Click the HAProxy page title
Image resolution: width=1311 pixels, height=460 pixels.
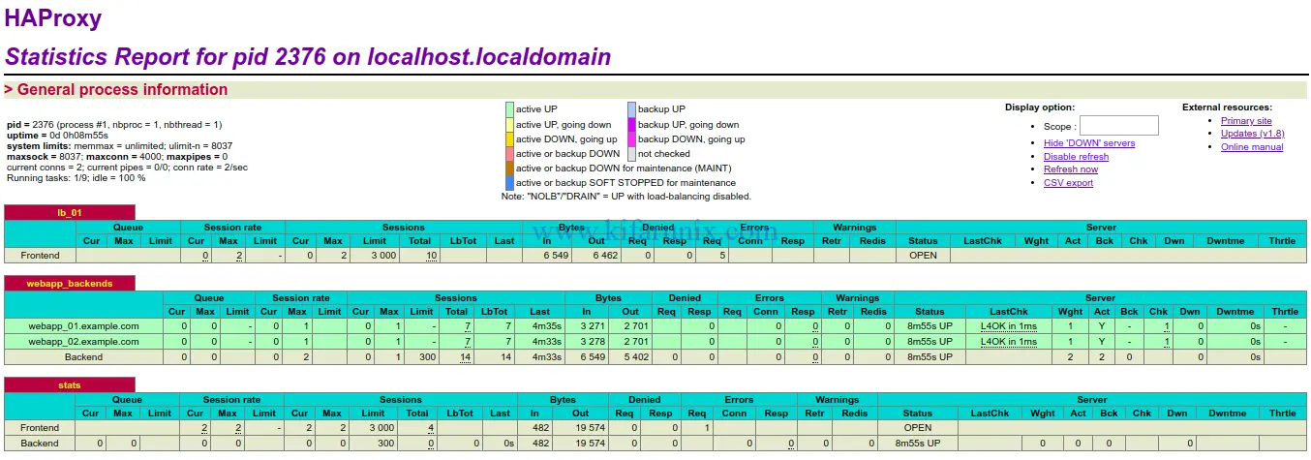[x=53, y=18]
